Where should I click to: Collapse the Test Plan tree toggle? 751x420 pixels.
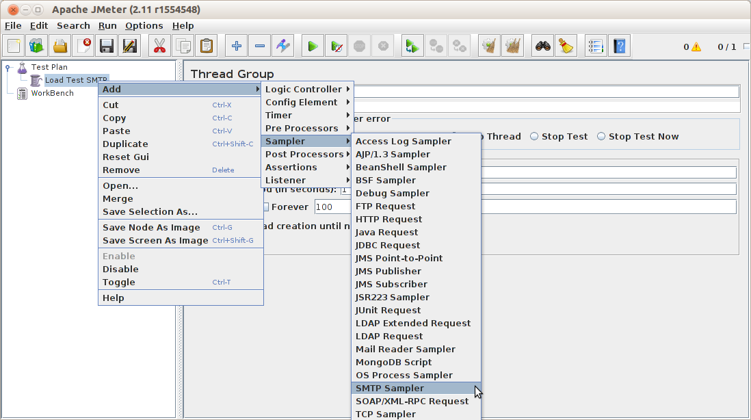pos(8,68)
